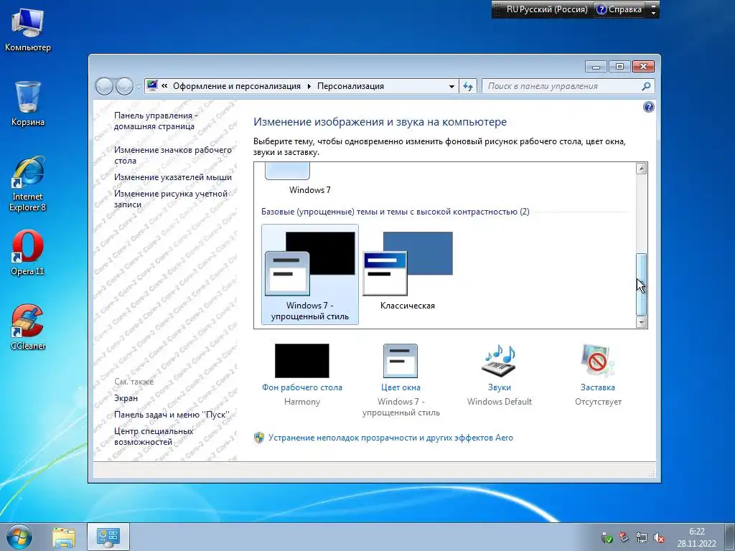Click the network tray icon
The width and height of the screenshot is (735, 551).
(x=641, y=538)
